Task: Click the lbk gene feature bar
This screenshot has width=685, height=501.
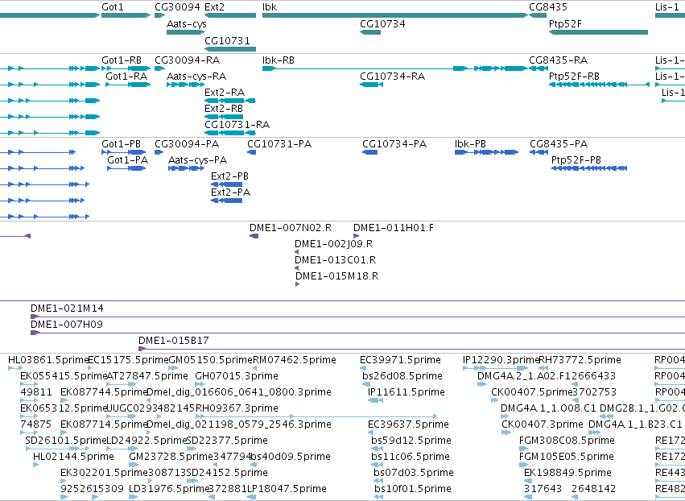Action: [395, 15]
